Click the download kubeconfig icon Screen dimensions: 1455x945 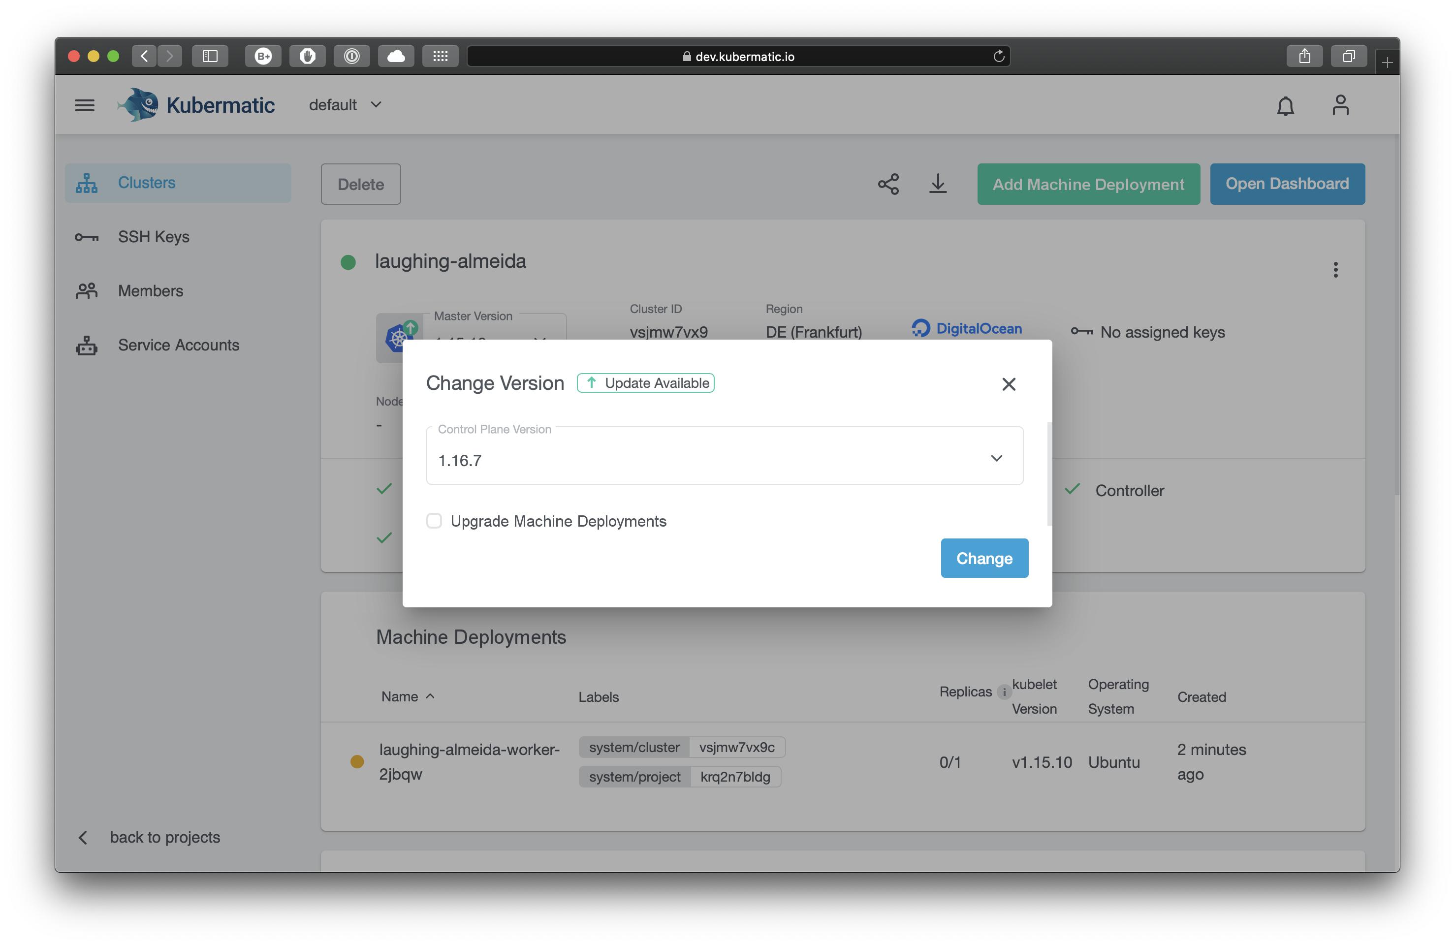point(938,184)
